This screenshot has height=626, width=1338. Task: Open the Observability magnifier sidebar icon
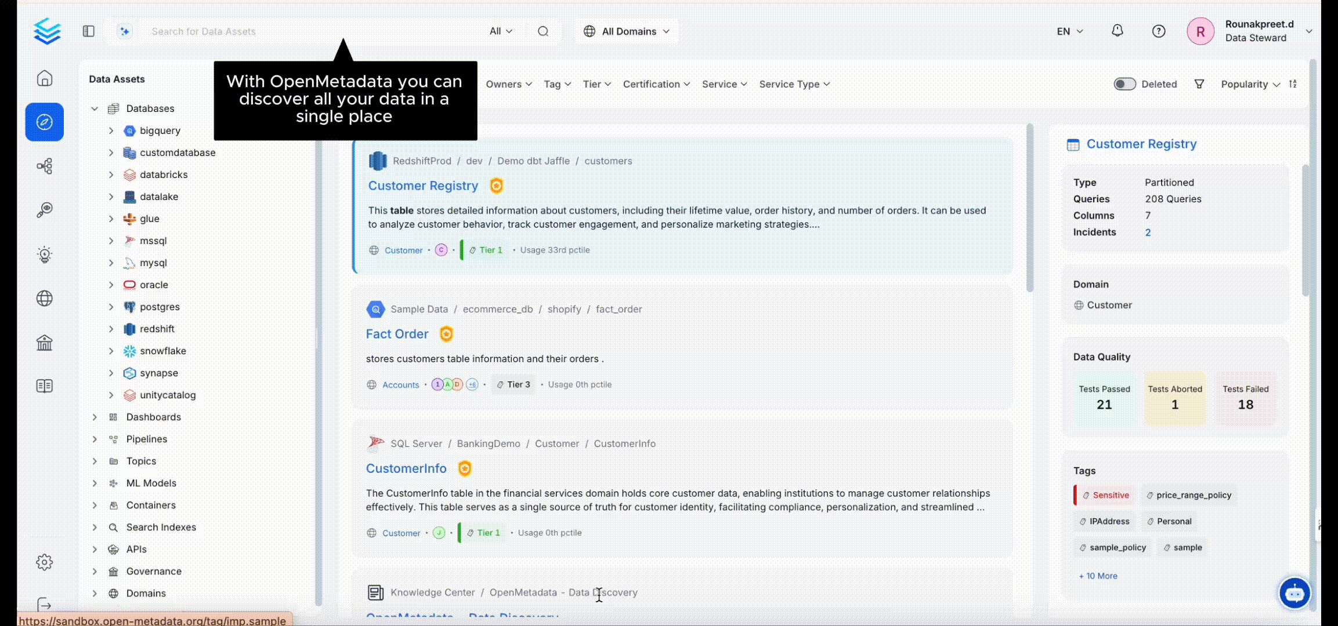tap(45, 210)
